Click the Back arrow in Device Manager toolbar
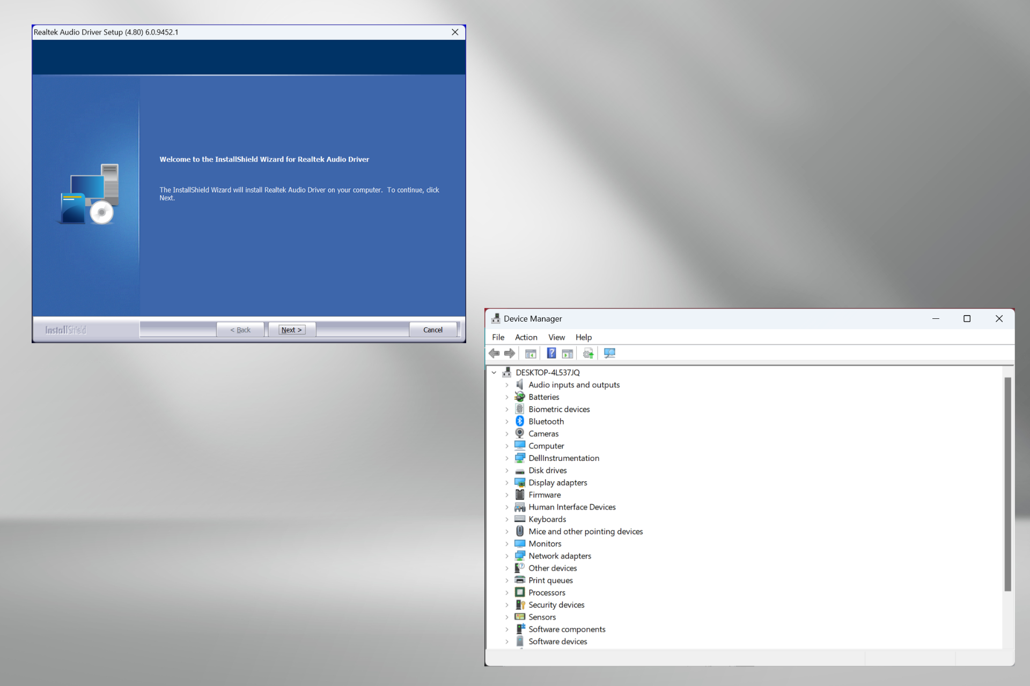This screenshot has height=686, width=1030. pyautogui.click(x=494, y=353)
